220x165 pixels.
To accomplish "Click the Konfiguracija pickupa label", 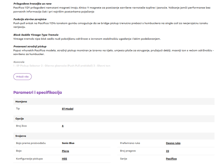I will tap(29, 159).
